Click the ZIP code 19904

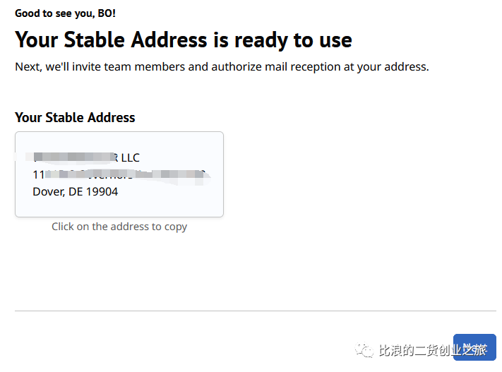[x=102, y=192]
